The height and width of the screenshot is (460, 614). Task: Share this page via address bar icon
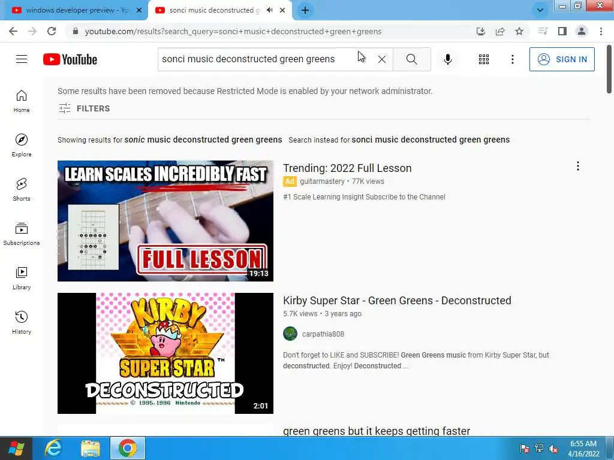pyautogui.click(x=500, y=31)
